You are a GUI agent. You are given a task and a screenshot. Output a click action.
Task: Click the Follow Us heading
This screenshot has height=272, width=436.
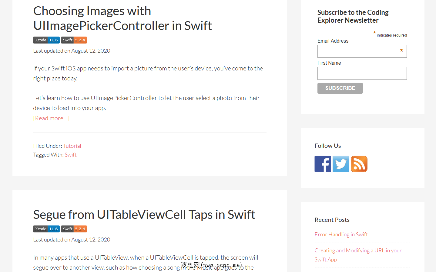coord(328,146)
